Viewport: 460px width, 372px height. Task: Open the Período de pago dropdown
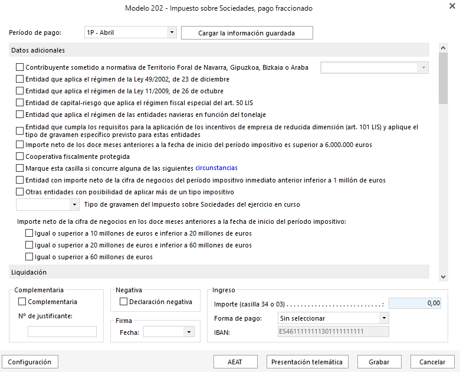click(172, 32)
